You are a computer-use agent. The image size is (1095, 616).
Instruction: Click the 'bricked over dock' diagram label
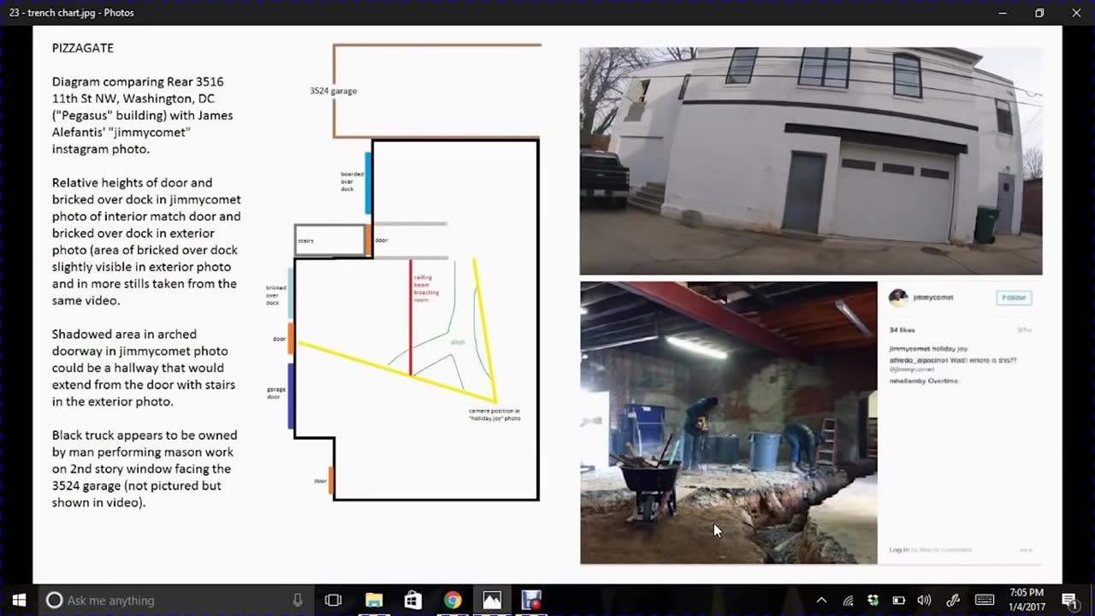tap(275, 295)
